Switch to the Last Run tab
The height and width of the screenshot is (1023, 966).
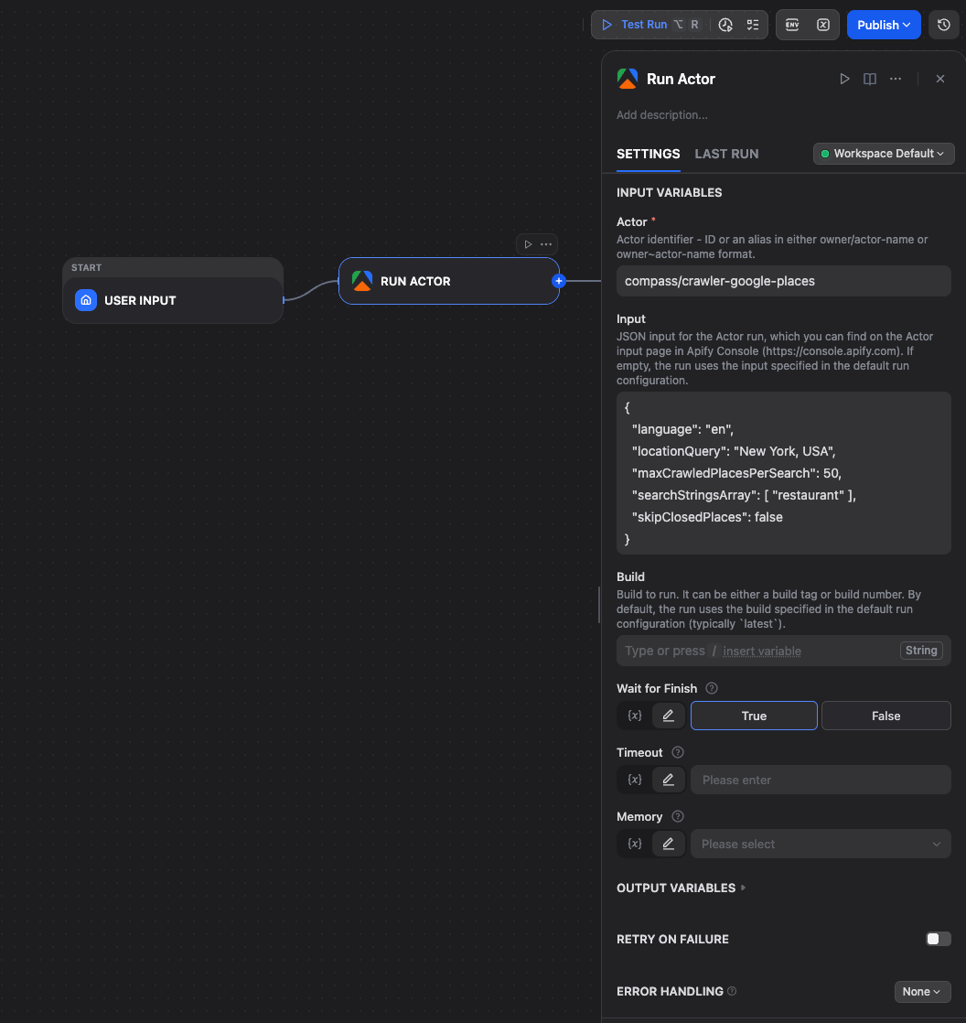coord(725,154)
